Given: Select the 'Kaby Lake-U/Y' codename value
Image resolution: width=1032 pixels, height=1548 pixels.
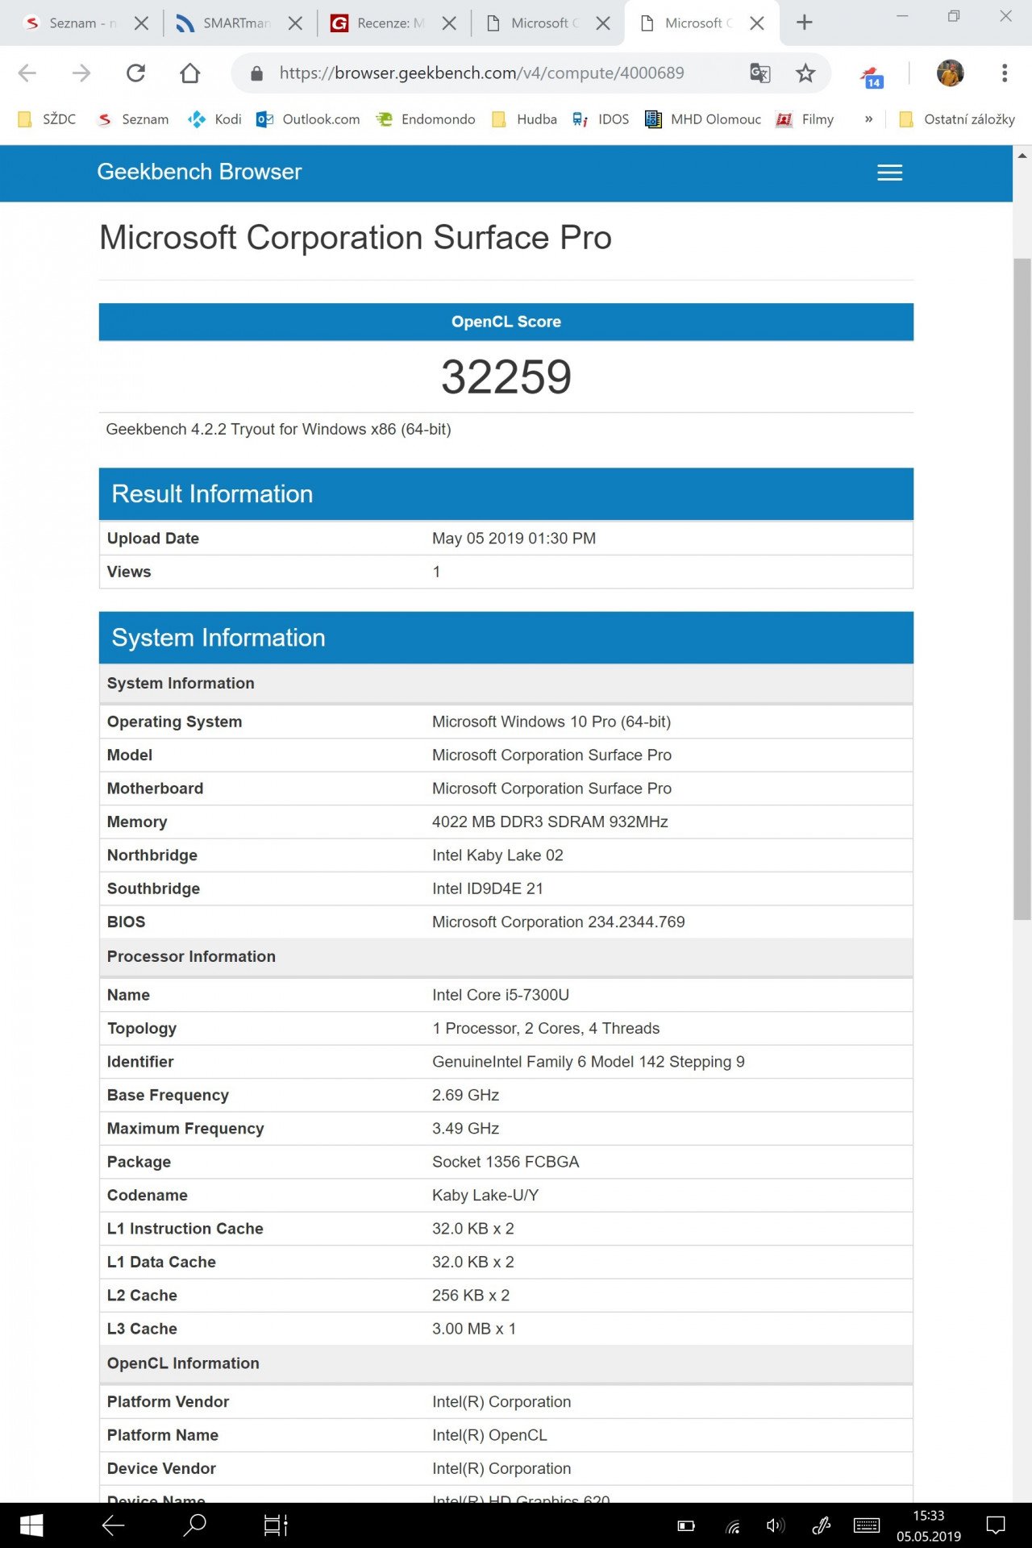Looking at the screenshot, I should (x=485, y=1195).
